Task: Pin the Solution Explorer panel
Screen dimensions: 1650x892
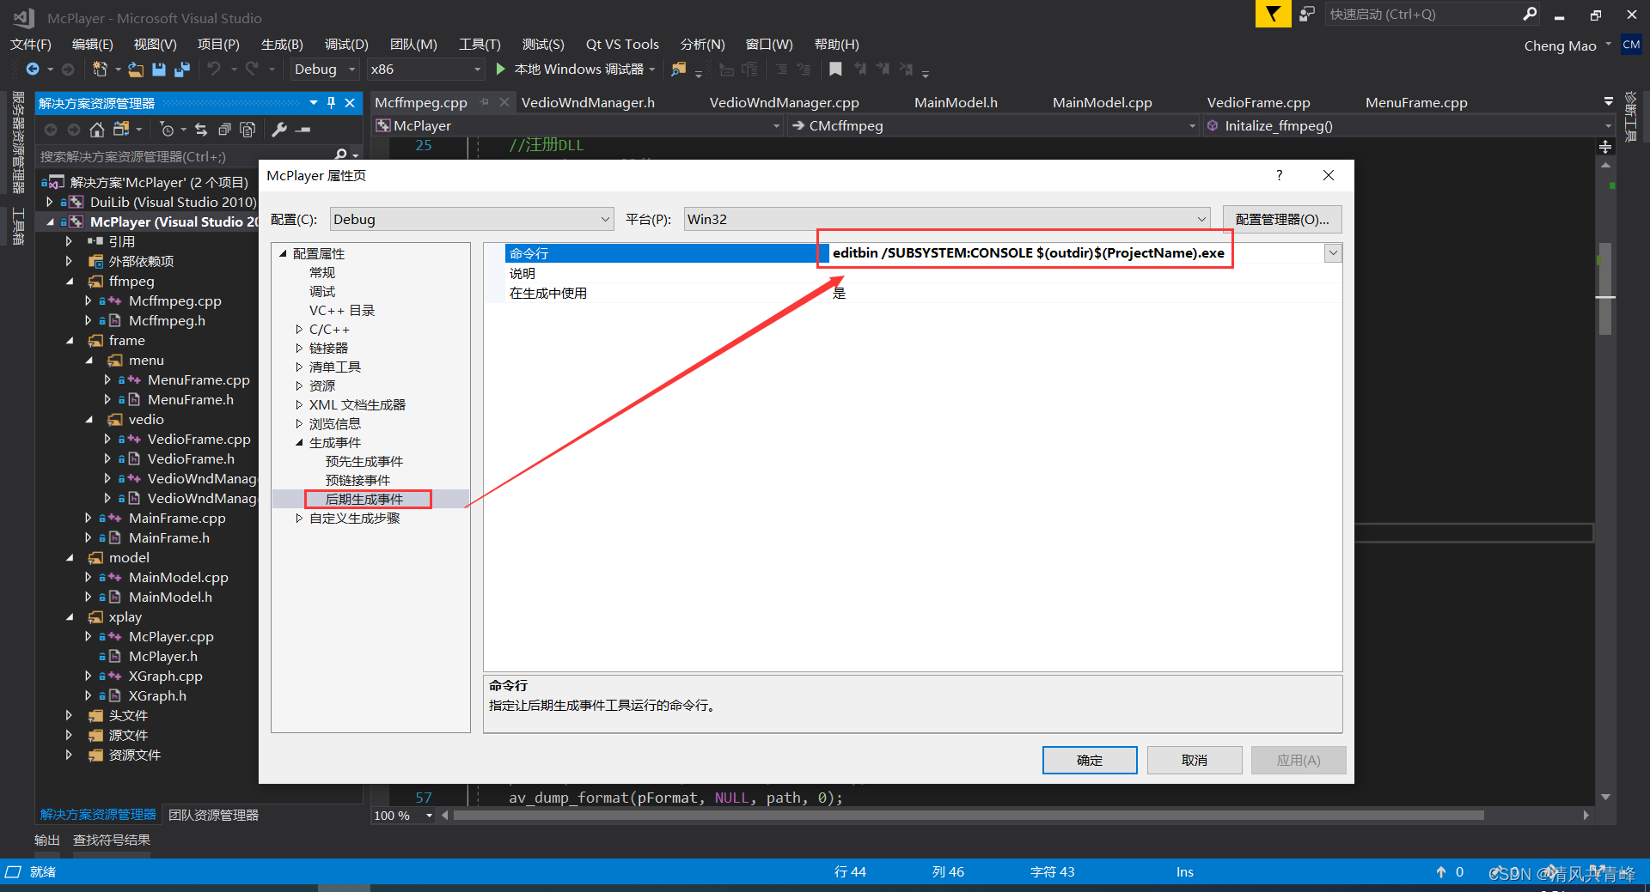Action: (331, 103)
